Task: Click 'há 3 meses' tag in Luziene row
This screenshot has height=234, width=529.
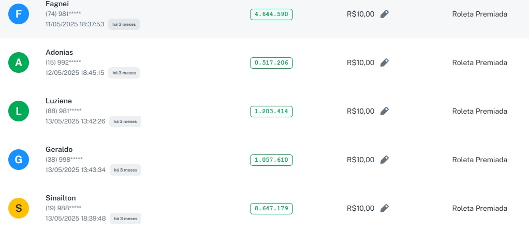Action: point(125,121)
